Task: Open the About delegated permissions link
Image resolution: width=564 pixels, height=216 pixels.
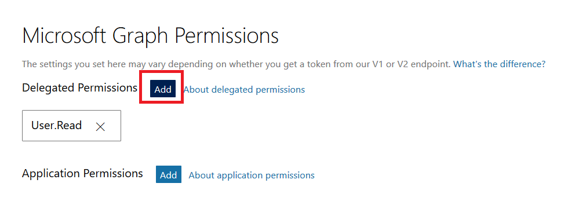Action: tap(244, 90)
